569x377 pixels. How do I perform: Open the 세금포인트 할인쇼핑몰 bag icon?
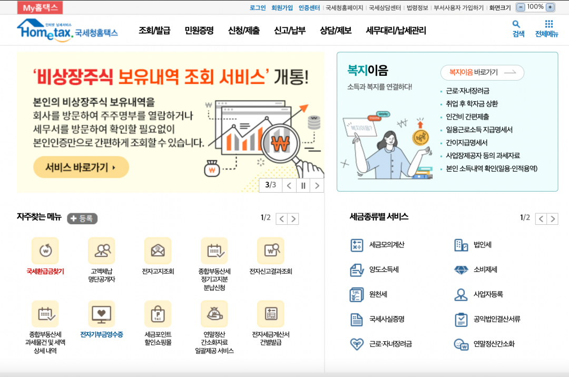pos(158,314)
